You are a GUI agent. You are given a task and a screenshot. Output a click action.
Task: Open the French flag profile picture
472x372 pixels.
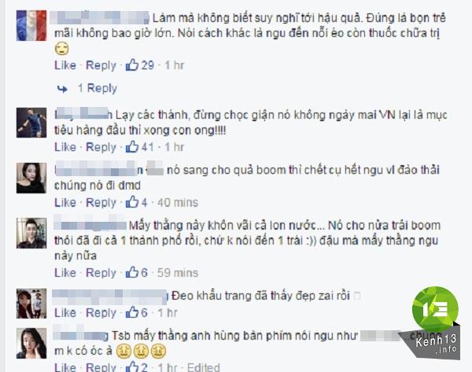(x=31, y=26)
